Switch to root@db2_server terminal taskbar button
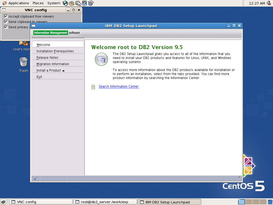 (x=105, y=202)
